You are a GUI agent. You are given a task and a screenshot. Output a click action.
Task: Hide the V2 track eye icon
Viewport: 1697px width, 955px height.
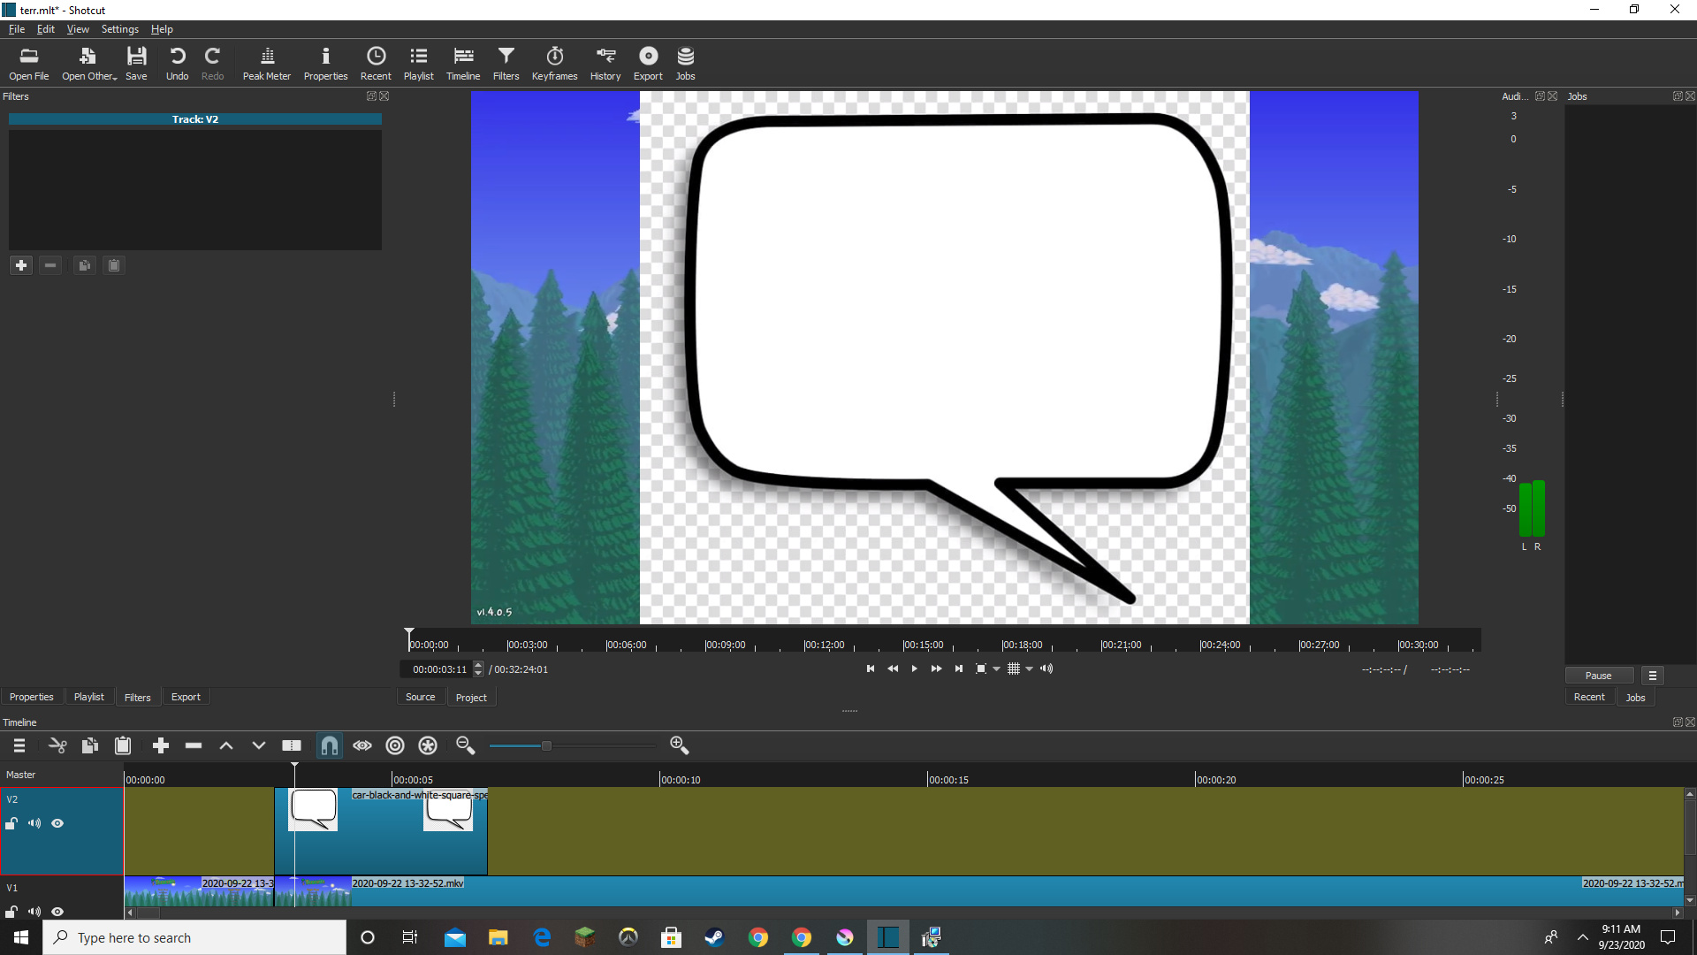click(x=57, y=823)
